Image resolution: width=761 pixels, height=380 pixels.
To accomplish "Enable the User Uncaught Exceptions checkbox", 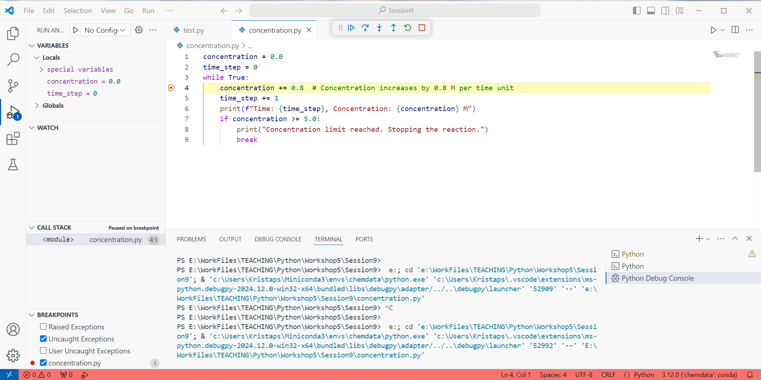I will 43,351.
